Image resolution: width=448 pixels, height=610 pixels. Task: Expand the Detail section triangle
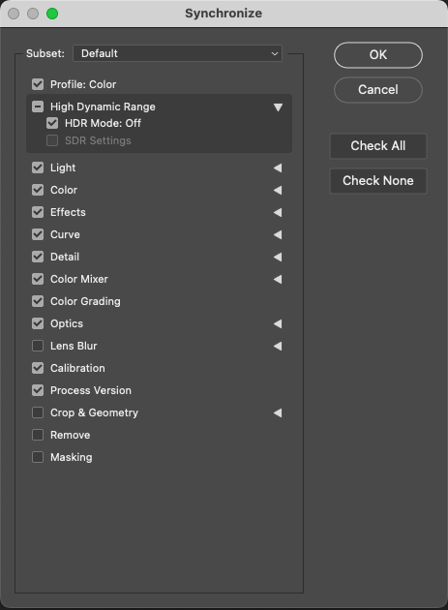click(x=278, y=258)
